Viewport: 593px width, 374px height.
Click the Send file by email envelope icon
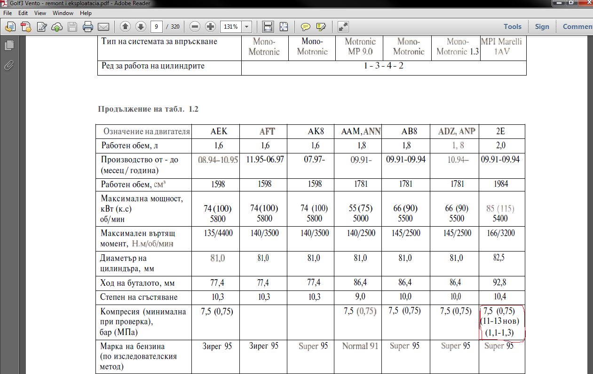103,27
